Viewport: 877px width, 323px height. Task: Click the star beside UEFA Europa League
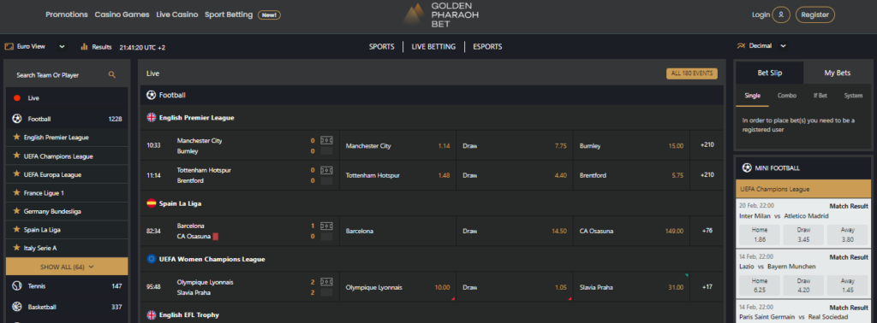(16, 174)
